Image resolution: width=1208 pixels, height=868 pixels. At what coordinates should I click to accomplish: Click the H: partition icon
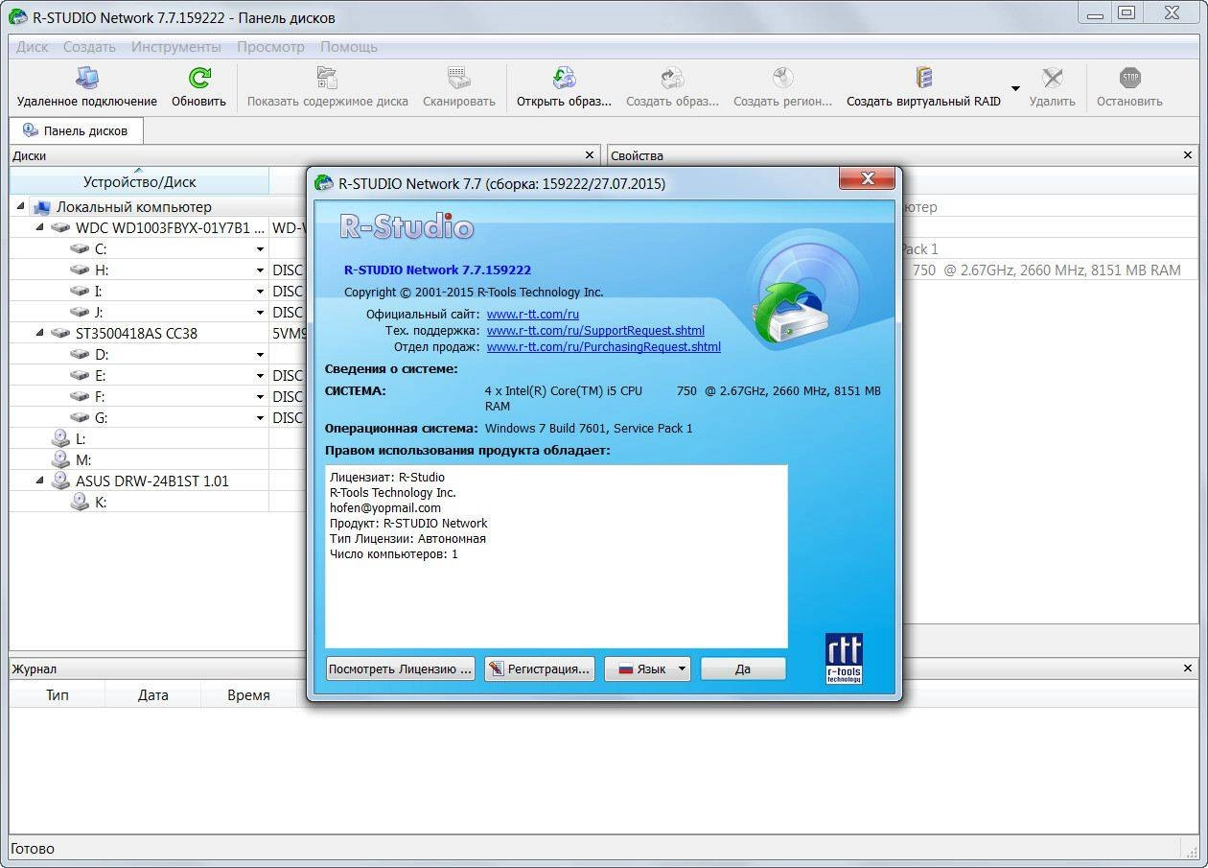(x=80, y=270)
